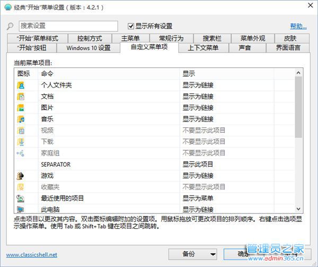The height and width of the screenshot is (267, 318).
Task: Click 不要显示此项目 in the 家庭组 row
Action: (204, 153)
